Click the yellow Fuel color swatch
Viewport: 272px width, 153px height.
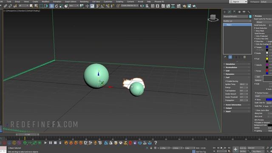[x=267, y=59]
